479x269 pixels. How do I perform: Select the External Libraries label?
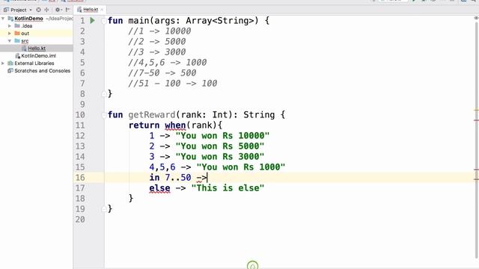tap(34, 63)
